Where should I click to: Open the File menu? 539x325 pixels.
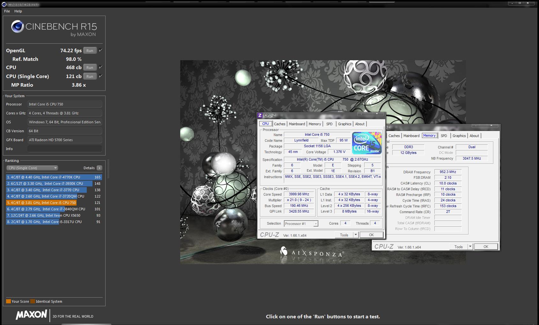point(7,11)
